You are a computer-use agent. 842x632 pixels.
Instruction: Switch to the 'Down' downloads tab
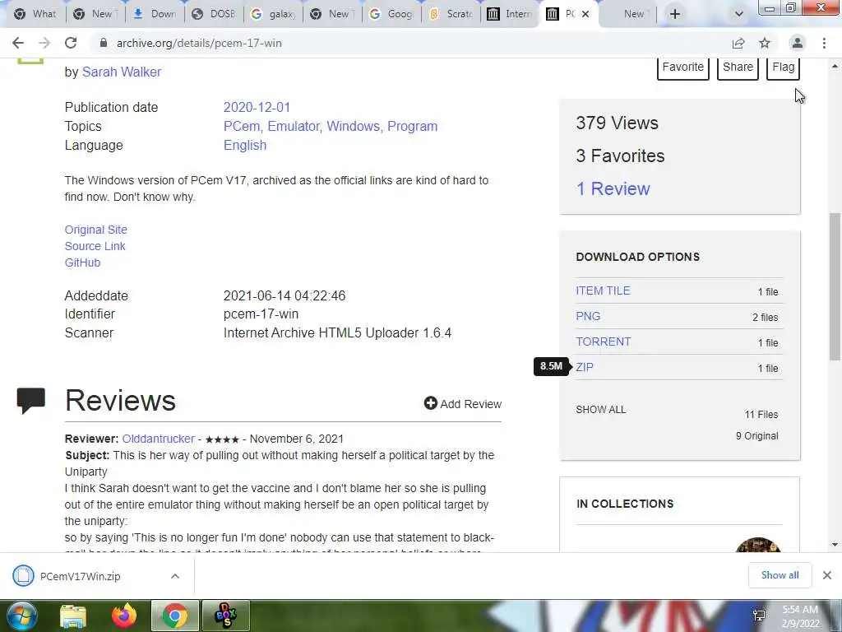click(x=155, y=14)
